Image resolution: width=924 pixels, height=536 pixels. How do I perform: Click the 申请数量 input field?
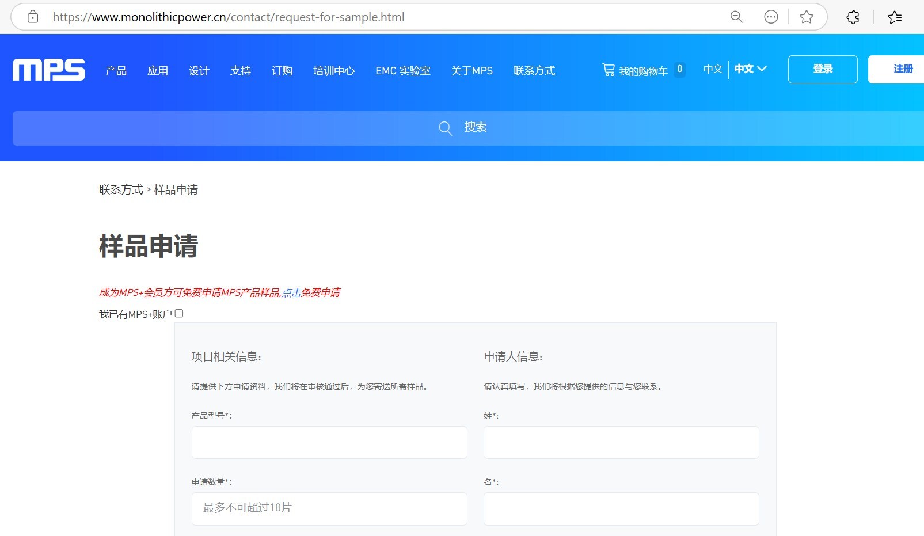click(329, 508)
